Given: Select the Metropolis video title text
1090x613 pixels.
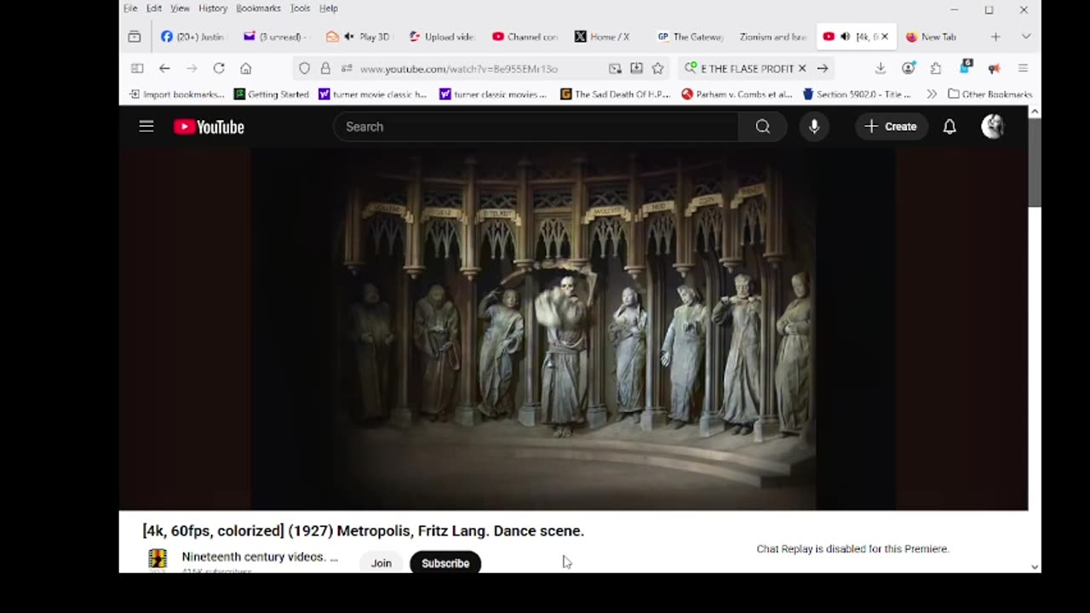Looking at the screenshot, I should click(364, 530).
